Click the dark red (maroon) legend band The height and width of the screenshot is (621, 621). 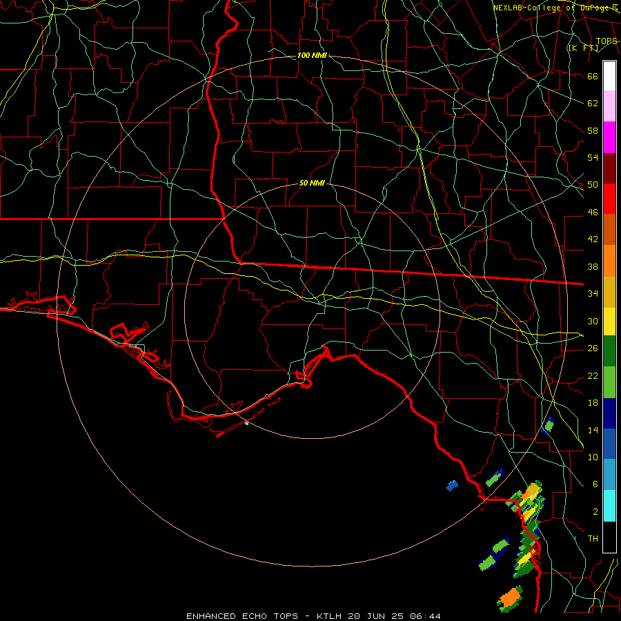tap(609, 168)
